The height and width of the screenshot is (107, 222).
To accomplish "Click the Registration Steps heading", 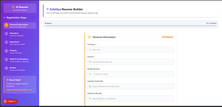I will pyautogui.click(x=16, y=18).
